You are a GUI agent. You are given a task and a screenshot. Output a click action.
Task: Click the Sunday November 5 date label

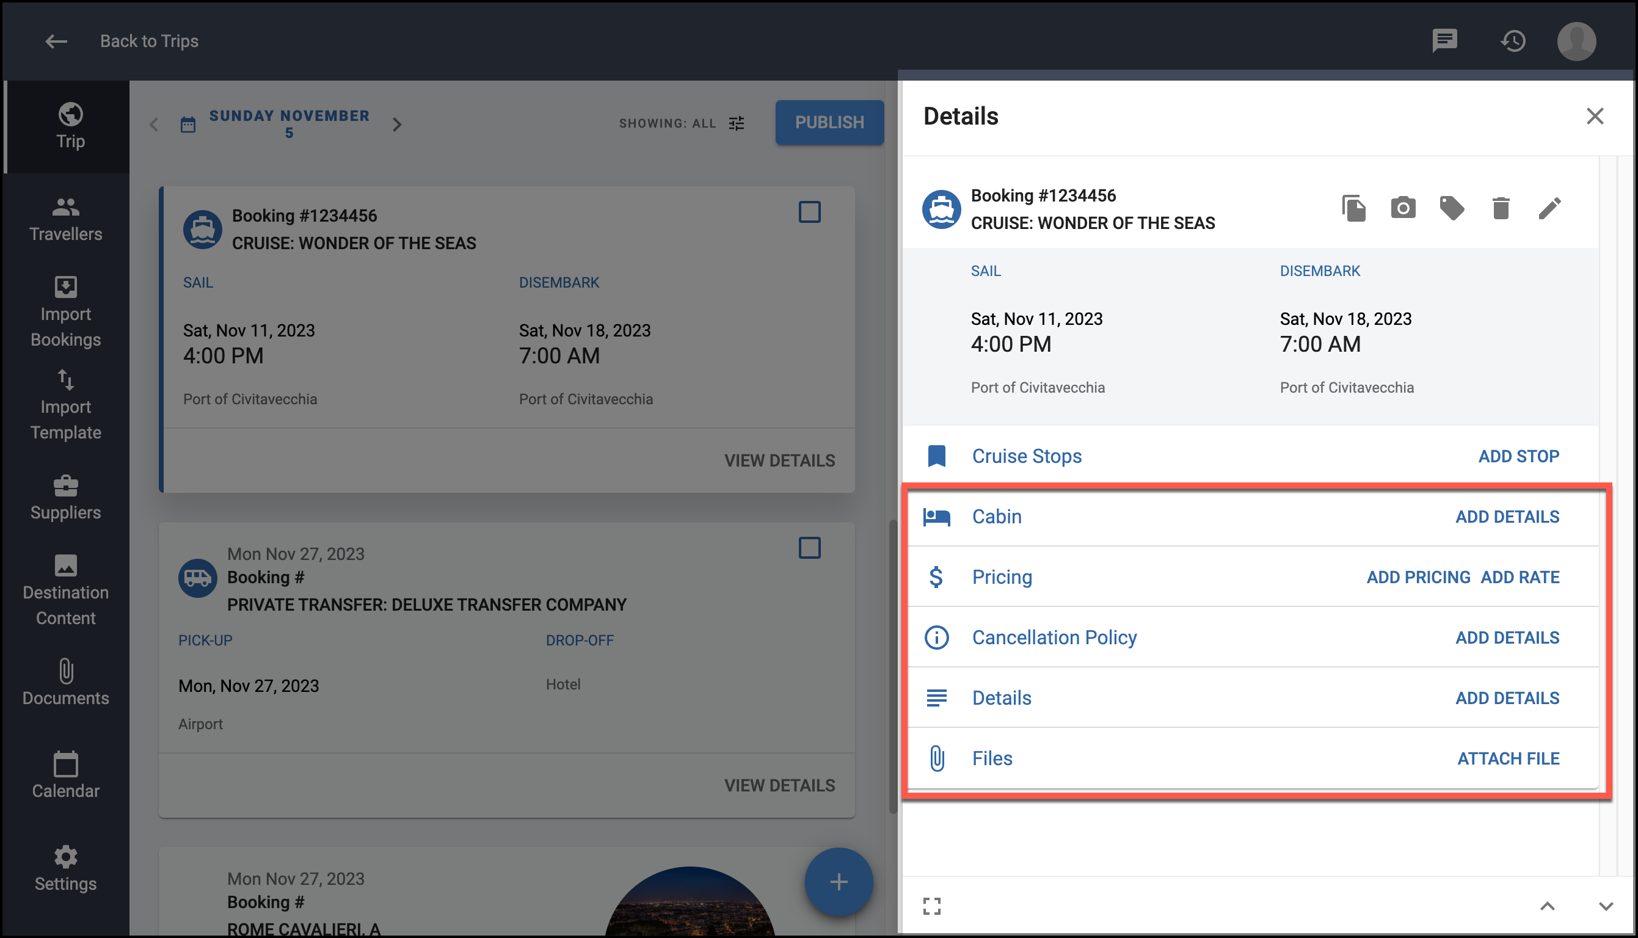289,124
